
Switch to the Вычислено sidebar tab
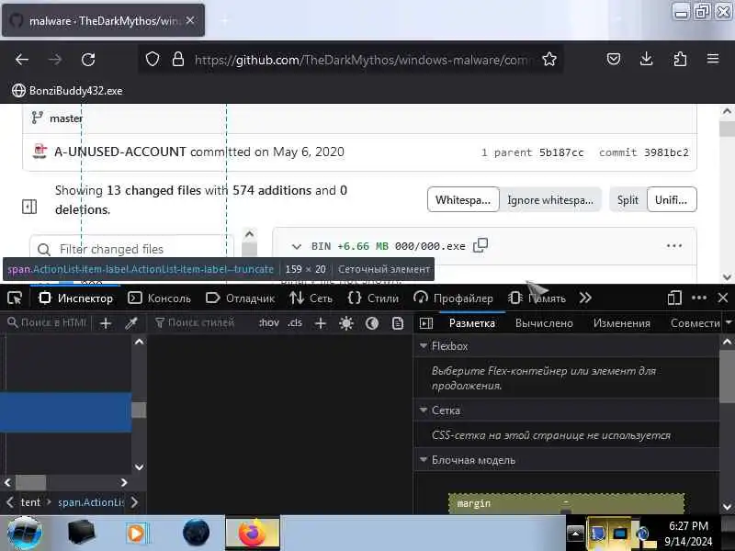[544, 323]
